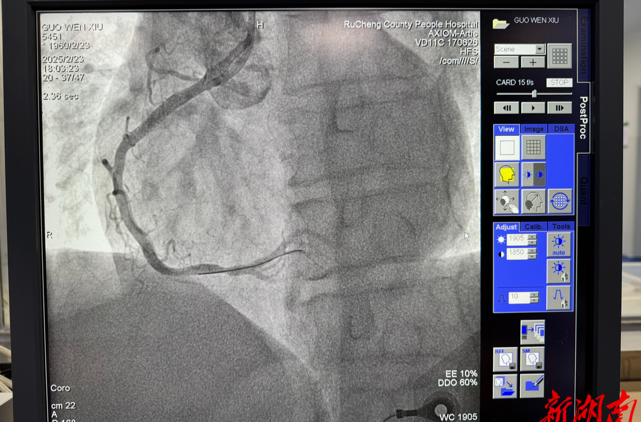
Task: Click the EE 10% overlay text
Action: [x=461, y=374]
